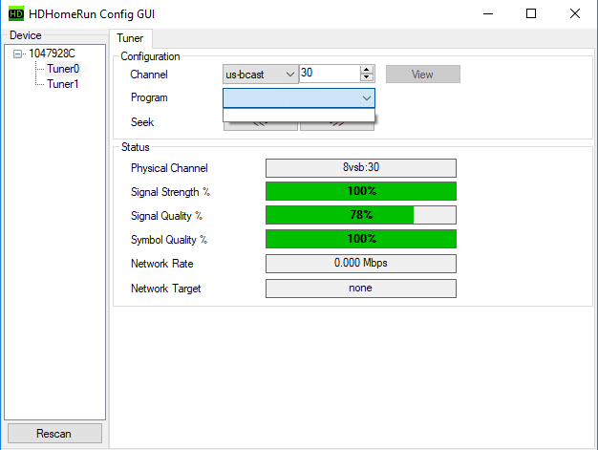Click the Signal Strength % label
The height and width of the screenshot is (450, 598).
(x=170, y=192)
